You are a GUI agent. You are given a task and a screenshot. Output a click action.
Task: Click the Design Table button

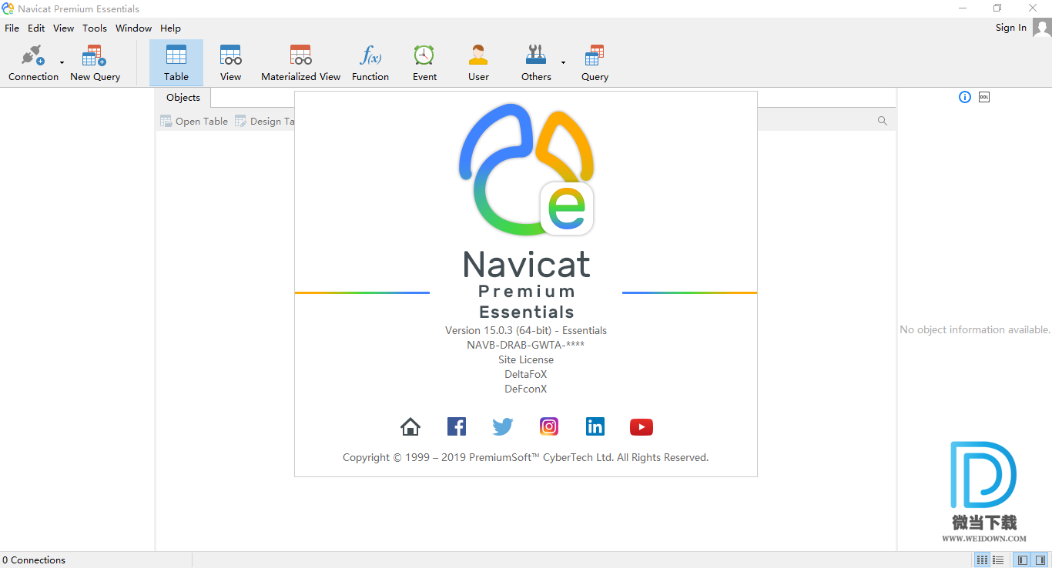coord(264,121)
